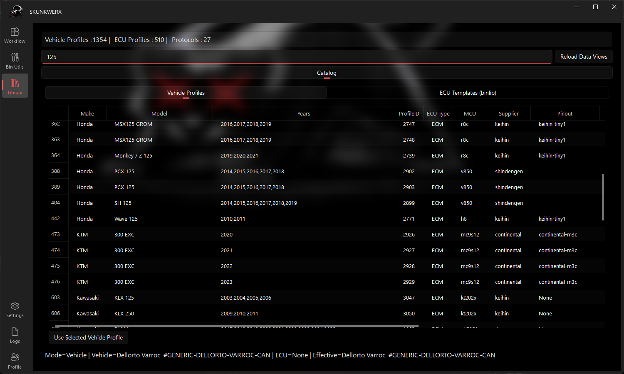The image size is (624, 374).
Task: Open Settings from the sidebar
Action: click(15, 310)
